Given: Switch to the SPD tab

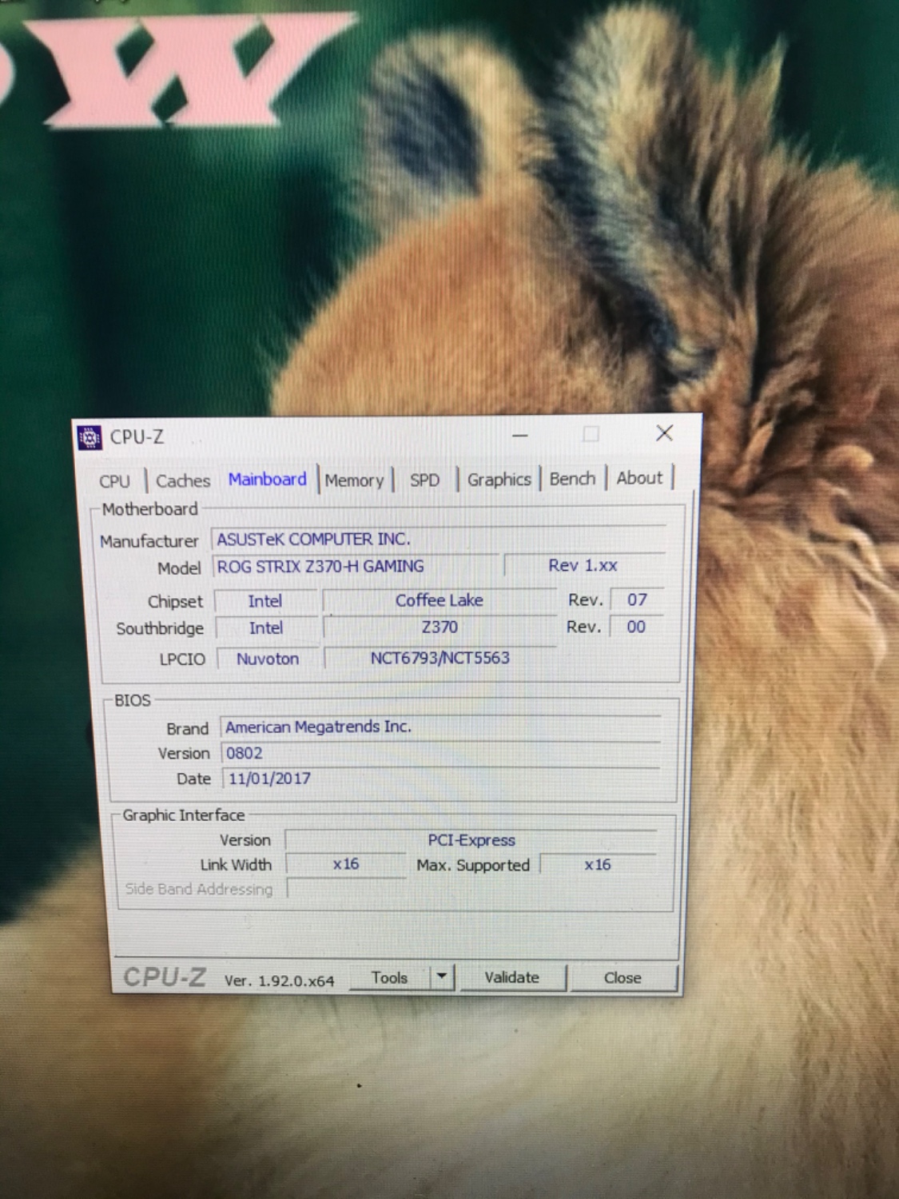Looking at the screenshot, I should pos(424,480).
